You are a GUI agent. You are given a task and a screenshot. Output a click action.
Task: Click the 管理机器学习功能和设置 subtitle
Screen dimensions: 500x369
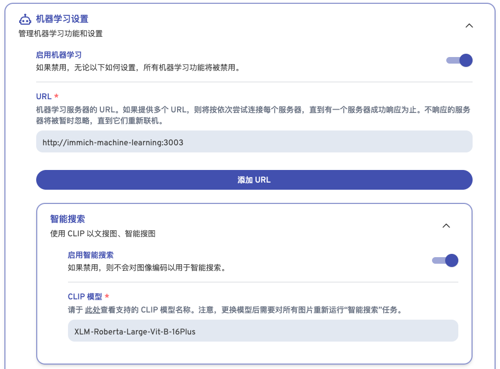point(60,33)
